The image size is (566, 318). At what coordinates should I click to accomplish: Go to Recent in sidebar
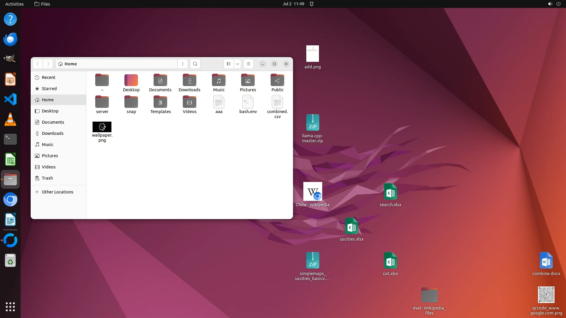pyautogui.click(x=48, y=77)
